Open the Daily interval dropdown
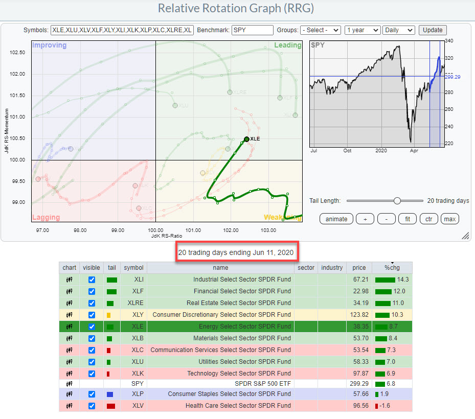Screen dimensions: 475x419 pyautogui.click(x=399, y=30)
